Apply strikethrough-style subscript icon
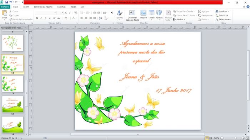 point(50,18)
